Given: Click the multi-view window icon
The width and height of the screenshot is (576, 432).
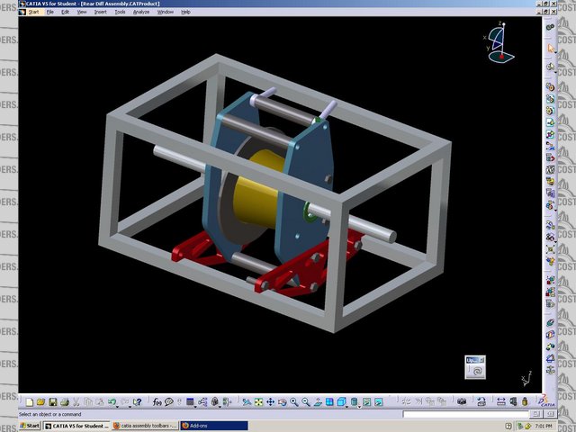Looking at the screenshot, I should pyautogui.click(x=329, y=402).
